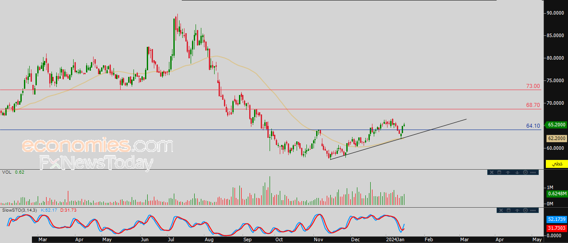
Task: Move the VOL panel up
Action: 508,172
